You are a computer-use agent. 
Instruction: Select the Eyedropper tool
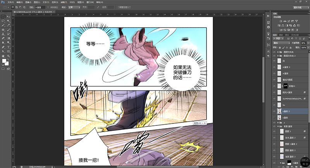pyautogui.click(x=8, y=25)
